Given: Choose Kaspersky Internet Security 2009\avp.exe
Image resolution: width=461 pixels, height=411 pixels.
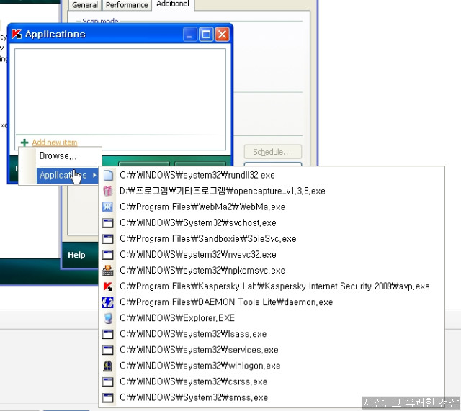Looking at the screenshot, I should (272, 286).
